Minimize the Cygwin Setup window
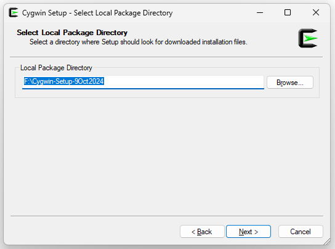Screen dimensions: 335x249 260,12
